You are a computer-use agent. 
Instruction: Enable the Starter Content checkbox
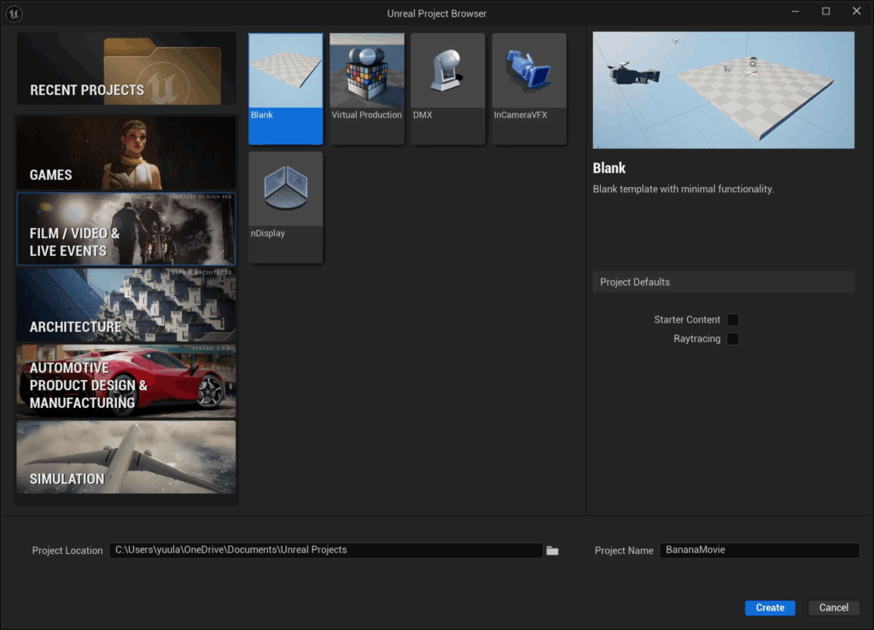[x=732, y=319]
